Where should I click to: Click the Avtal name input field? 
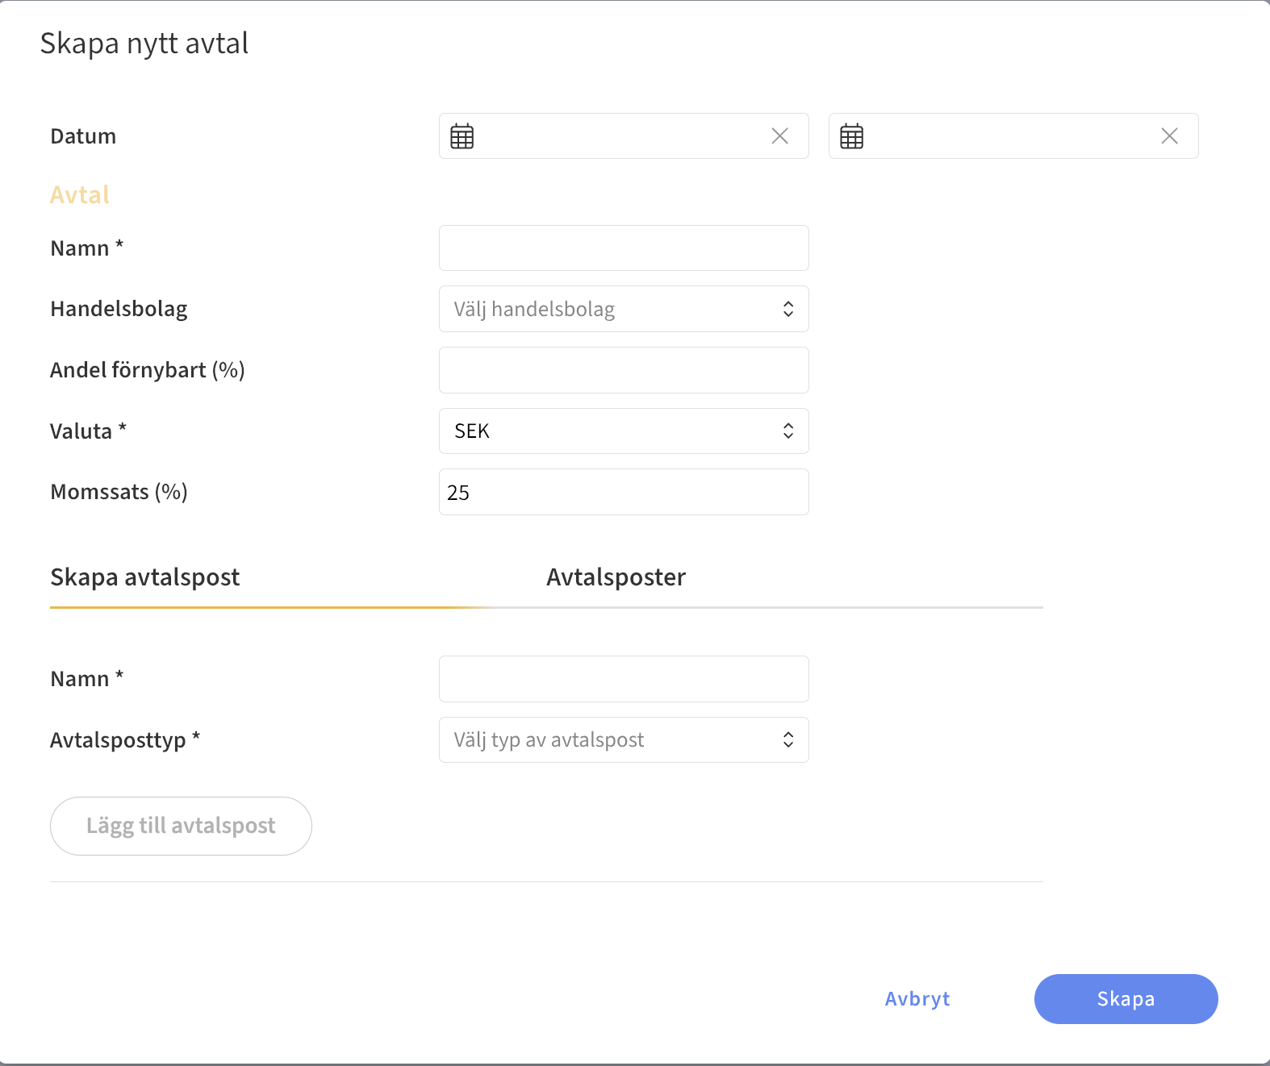coord(624,248)
